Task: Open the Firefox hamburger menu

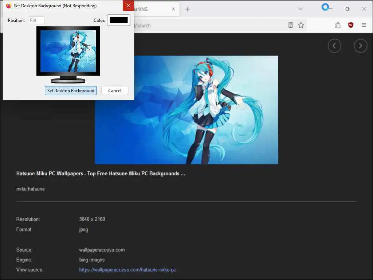Action: pos(364,25)
